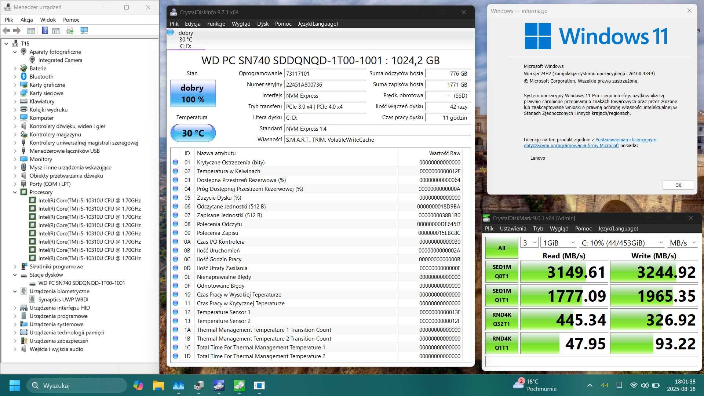Click the Ilość Godzin Pracy attribute row
The height and width of the screenshot is (396, 704).
tap(316, 259)
